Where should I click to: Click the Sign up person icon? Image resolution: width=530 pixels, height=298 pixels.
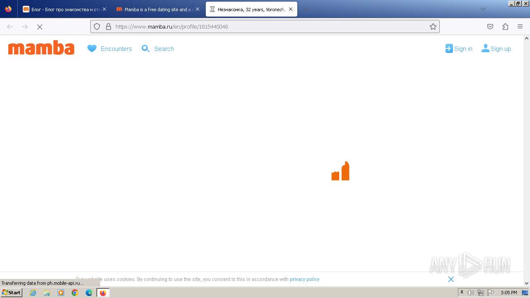pyautogui.click(x=485, y=48)
